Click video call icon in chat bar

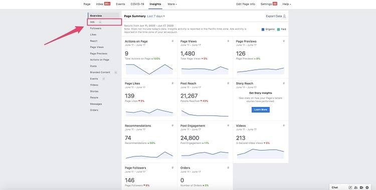361,187
